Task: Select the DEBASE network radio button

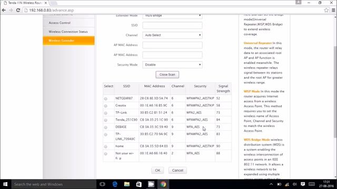Action: pos(105,128)
